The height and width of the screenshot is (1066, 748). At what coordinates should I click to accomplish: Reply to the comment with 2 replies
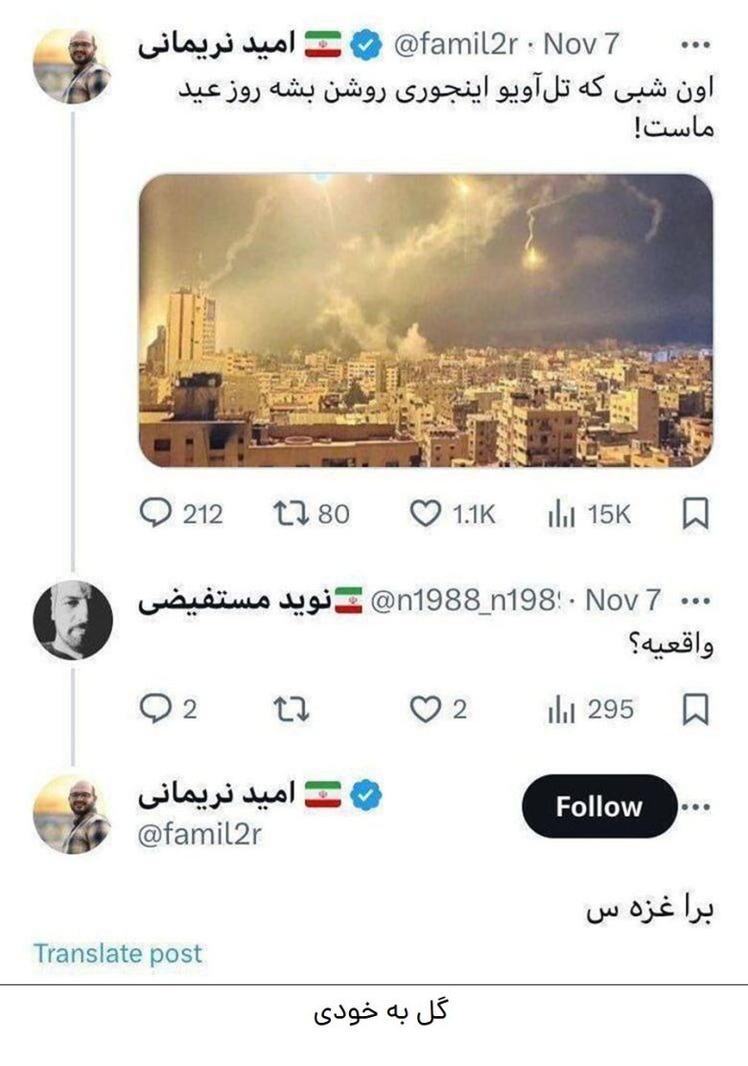[x=155, y=709]
